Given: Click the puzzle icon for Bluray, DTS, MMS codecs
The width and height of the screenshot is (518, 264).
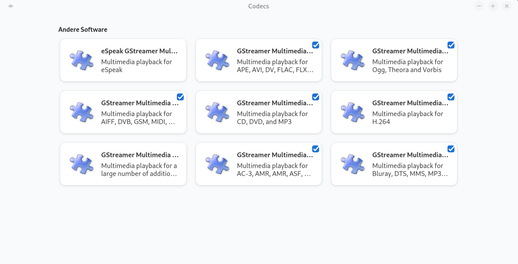Looking at the screenshot, I should [353, 164].
